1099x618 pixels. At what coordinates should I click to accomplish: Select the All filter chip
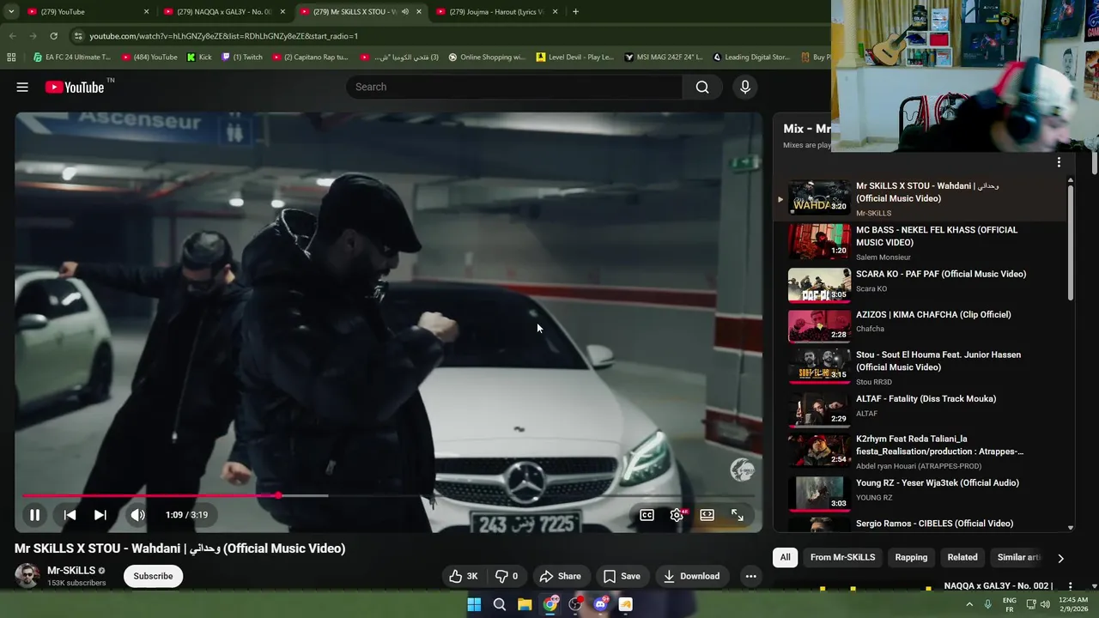[x=785, y=557]
